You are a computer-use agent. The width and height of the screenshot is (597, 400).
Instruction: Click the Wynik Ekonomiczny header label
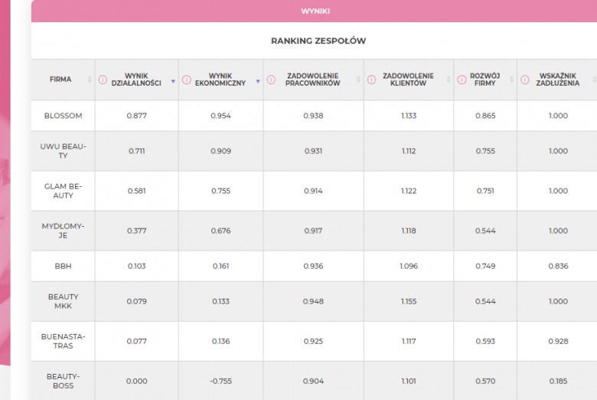[x=220, y=80]
